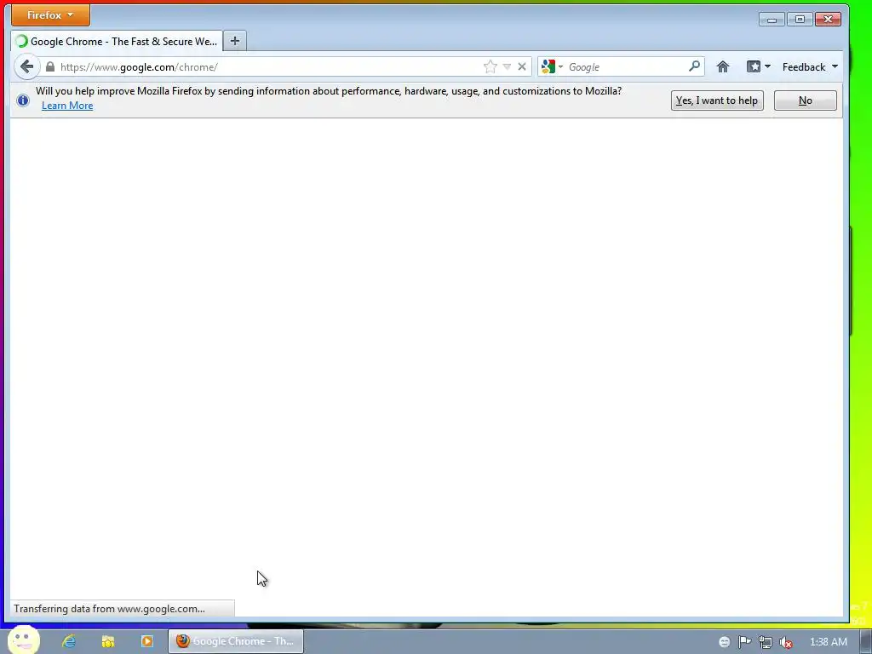Click into the Google search box
Viewport: 872px width, 654px height.
626,66
